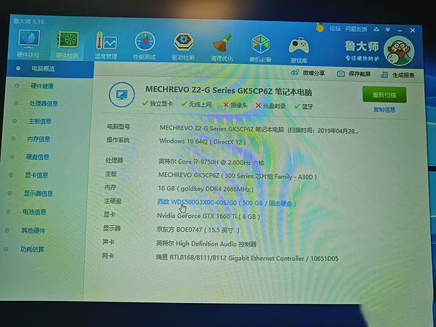The height and width of the screenshot is (327, 436).
Task: Click the 西数 WDS500G3X0C hard disk link
Action: (226, 203)
